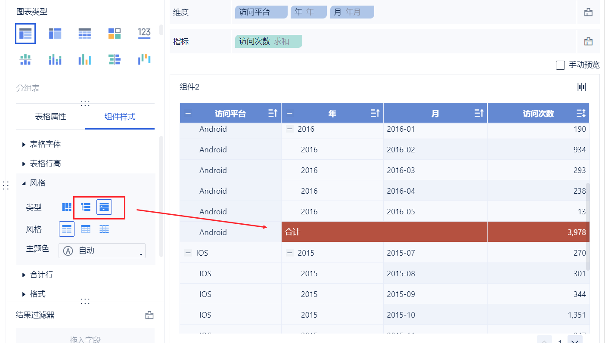605x343 pixels.
Task: Click the 维度 row clear icon
Action: (x=588, y=12)
